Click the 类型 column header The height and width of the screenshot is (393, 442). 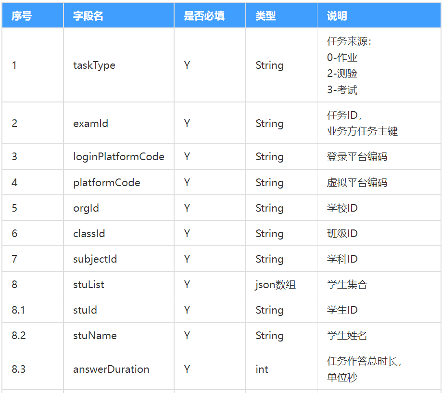(x=281, y=16)
